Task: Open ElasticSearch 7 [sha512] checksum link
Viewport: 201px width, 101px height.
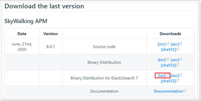Action: 168,81
